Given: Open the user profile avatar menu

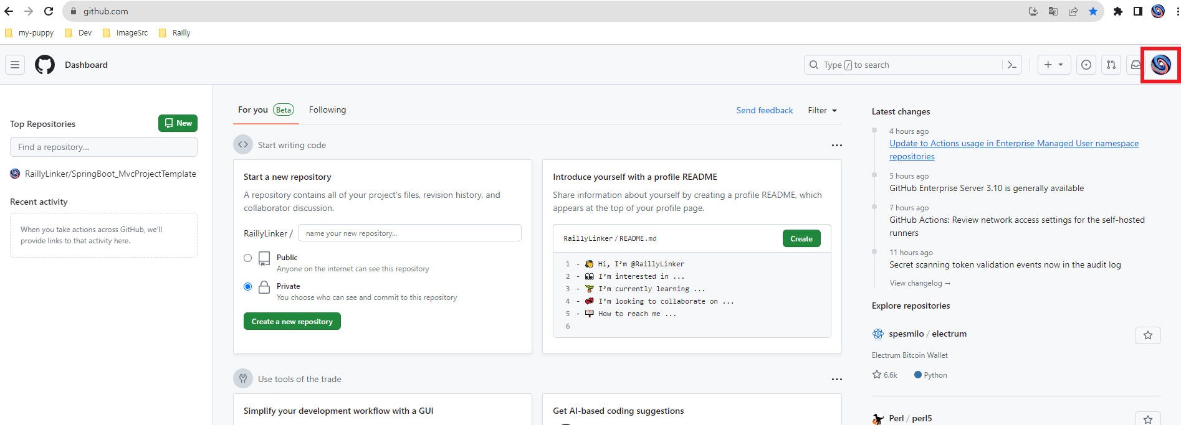Looking at the screenshot, I should pos(1161,65).
